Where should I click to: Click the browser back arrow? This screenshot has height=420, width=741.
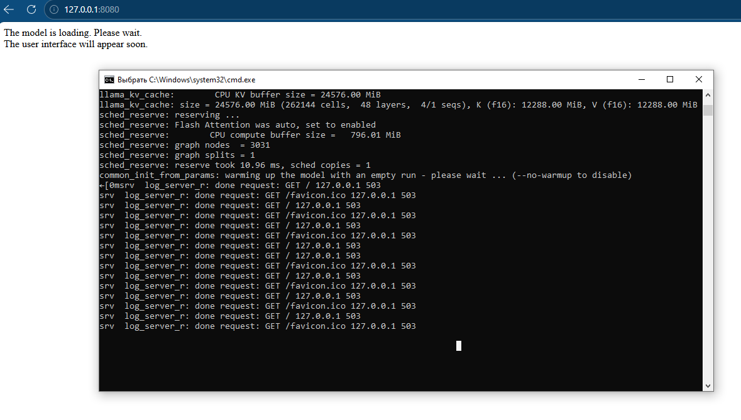[9, 9]
